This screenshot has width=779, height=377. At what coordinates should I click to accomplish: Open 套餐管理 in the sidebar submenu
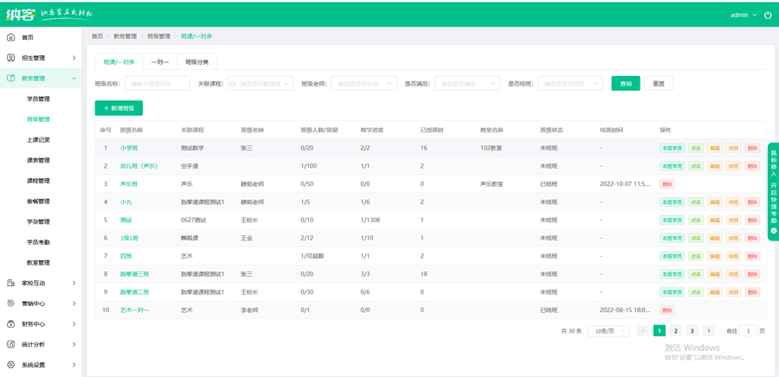(38, 201)
